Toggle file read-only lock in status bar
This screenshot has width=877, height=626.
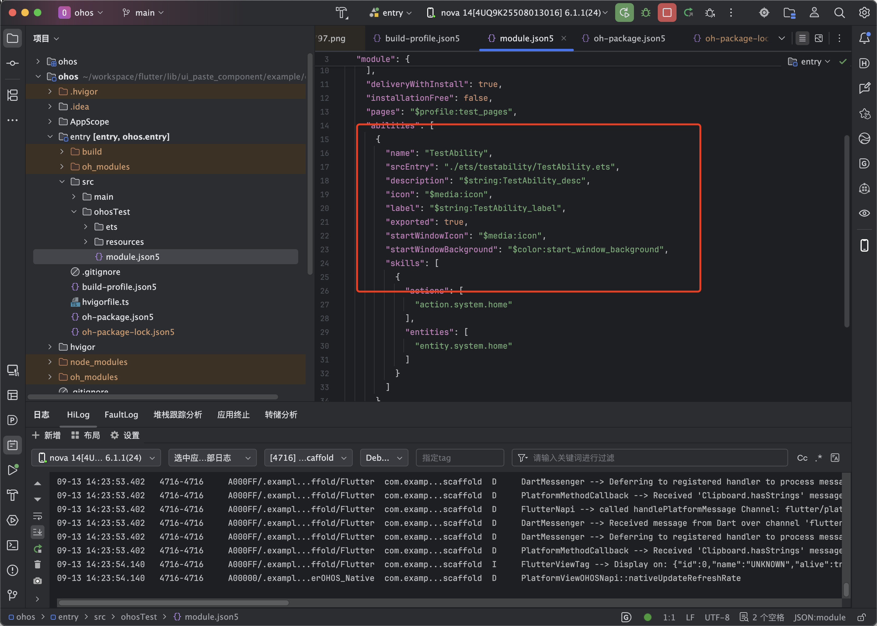coord(862,617)
